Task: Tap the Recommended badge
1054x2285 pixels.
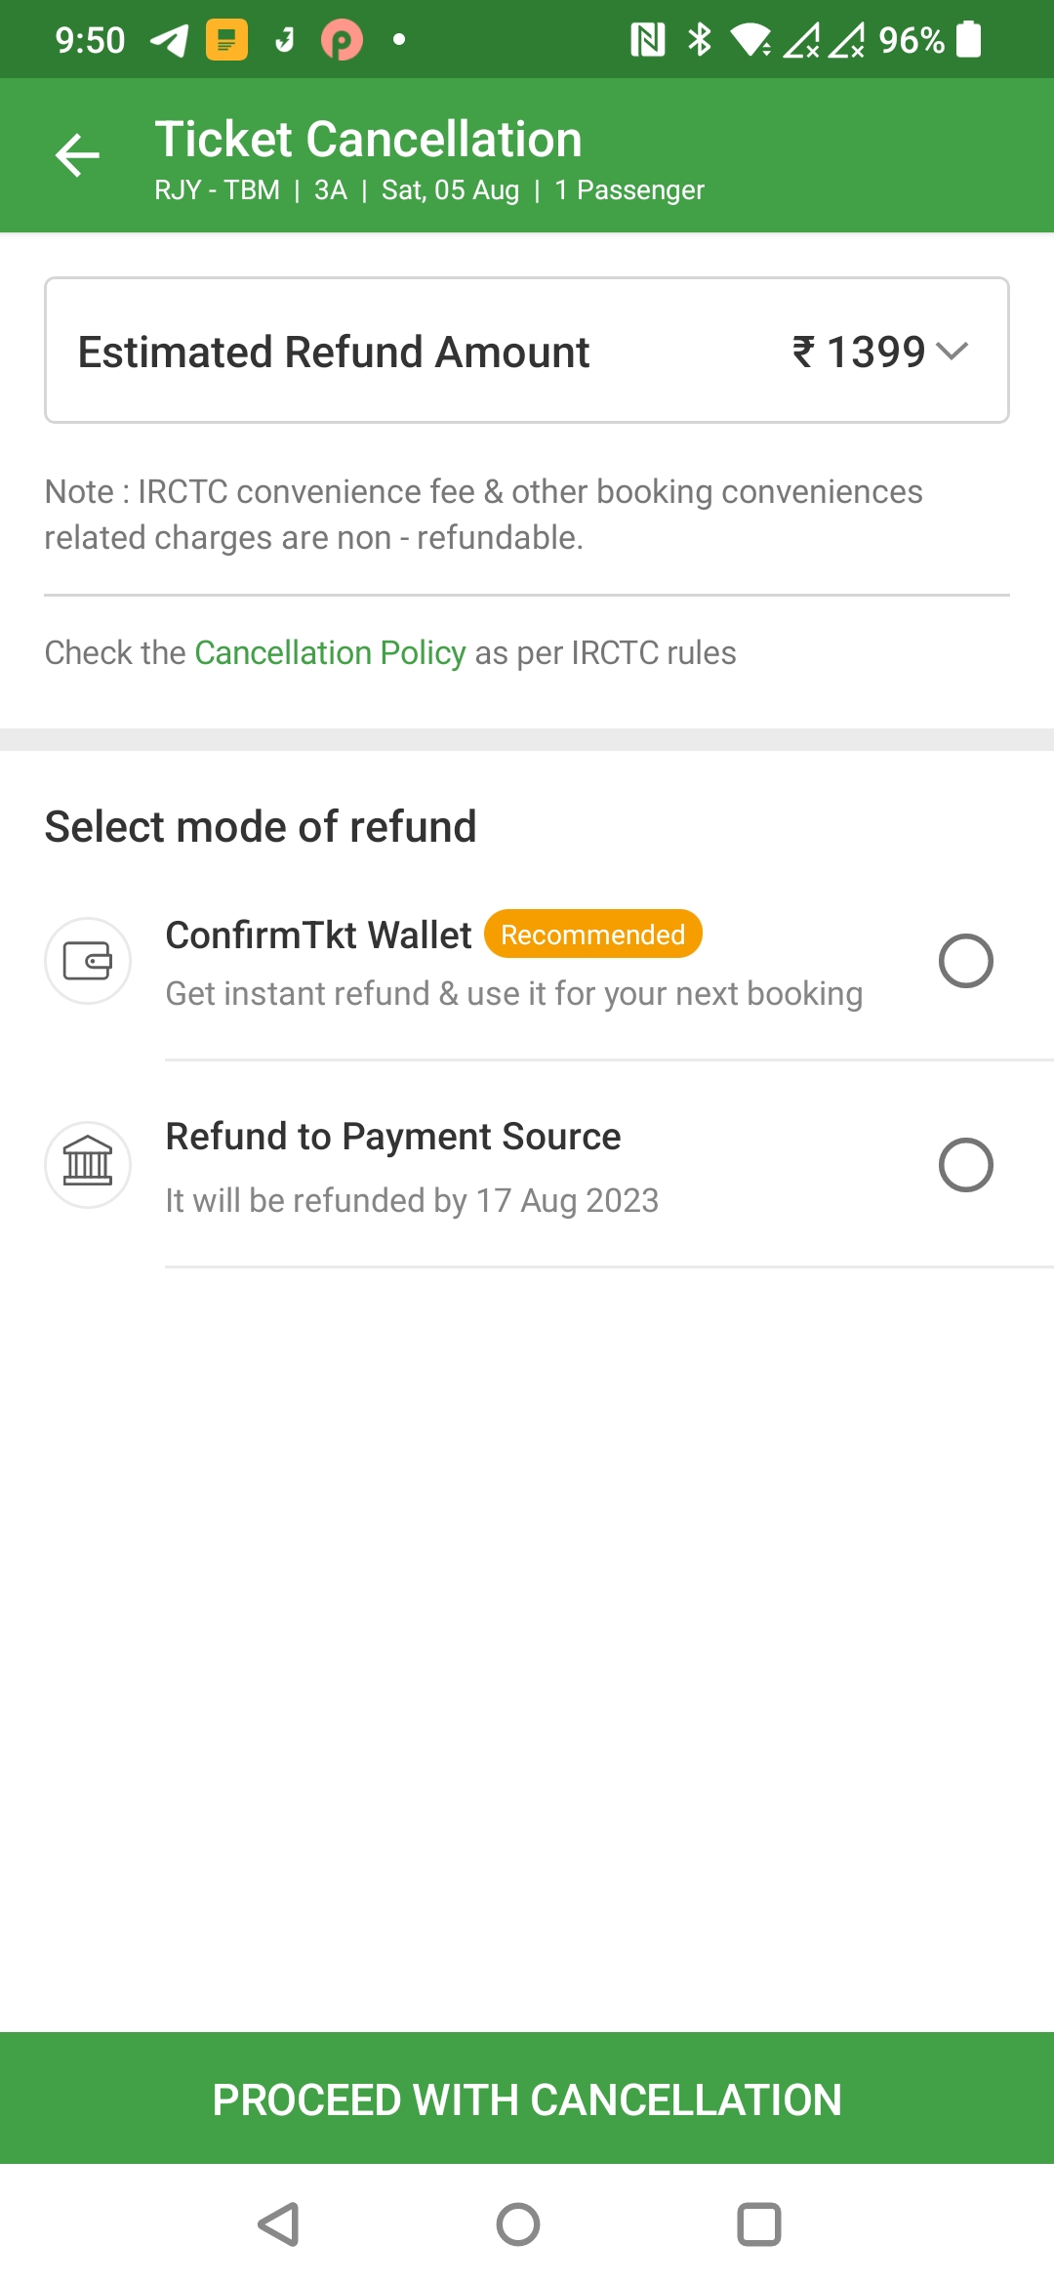Action: tap(592, 935)
